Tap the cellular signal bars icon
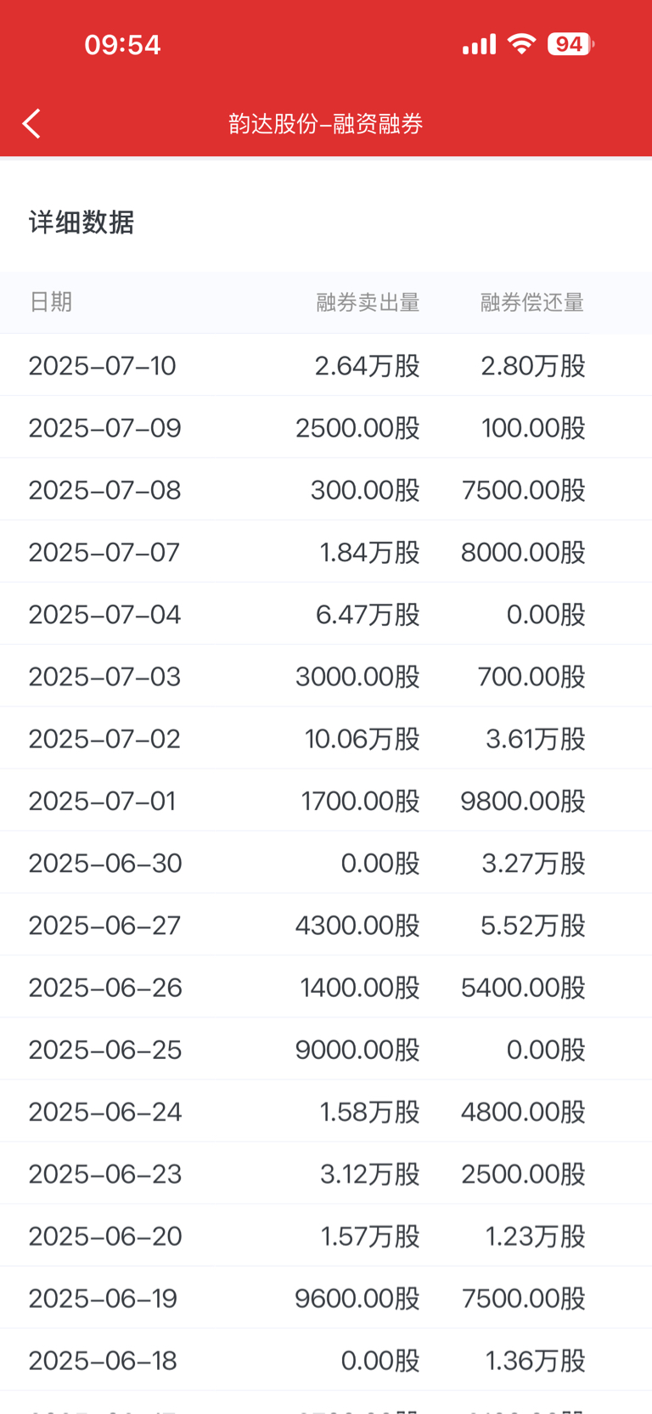 [479, 44]
